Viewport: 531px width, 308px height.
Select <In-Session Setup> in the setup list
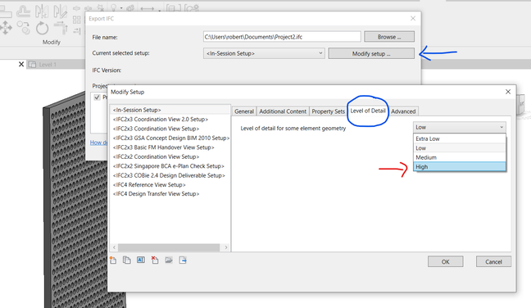tap(170, 110)
